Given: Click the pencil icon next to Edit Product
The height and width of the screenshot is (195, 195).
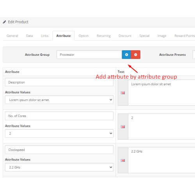Looking at the screenshot, I should click(4, 22).
